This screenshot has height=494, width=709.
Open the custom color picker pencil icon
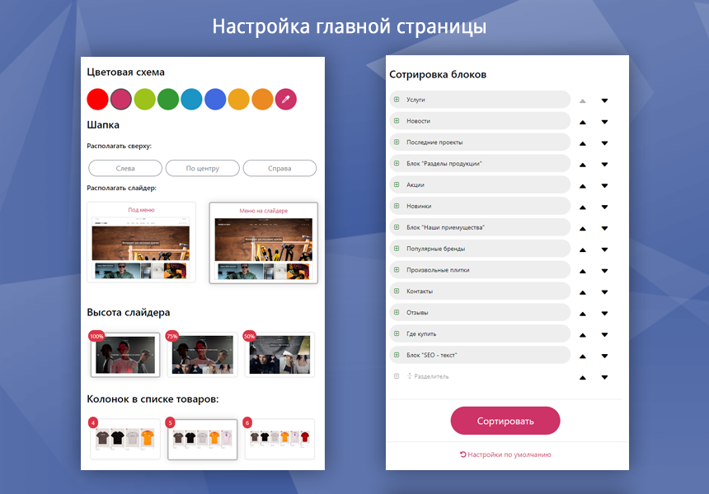[x=286, y=99]
